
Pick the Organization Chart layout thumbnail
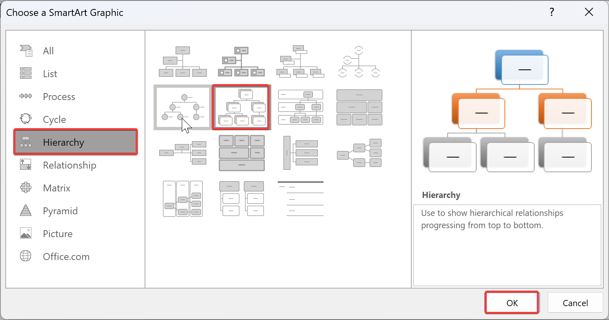point(183,61)
